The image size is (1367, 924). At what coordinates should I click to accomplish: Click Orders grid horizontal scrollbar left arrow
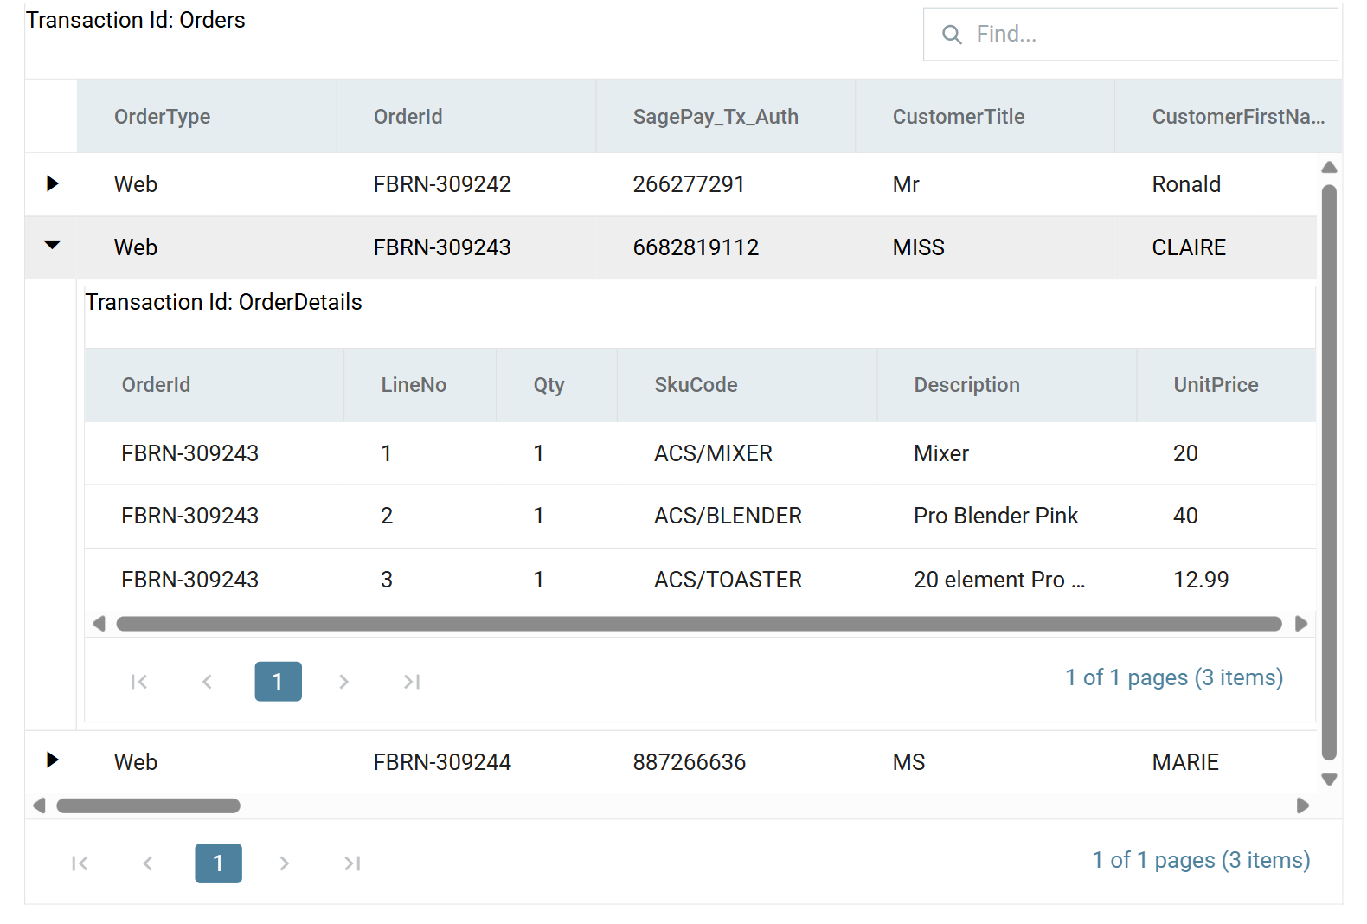pos(39,805)
